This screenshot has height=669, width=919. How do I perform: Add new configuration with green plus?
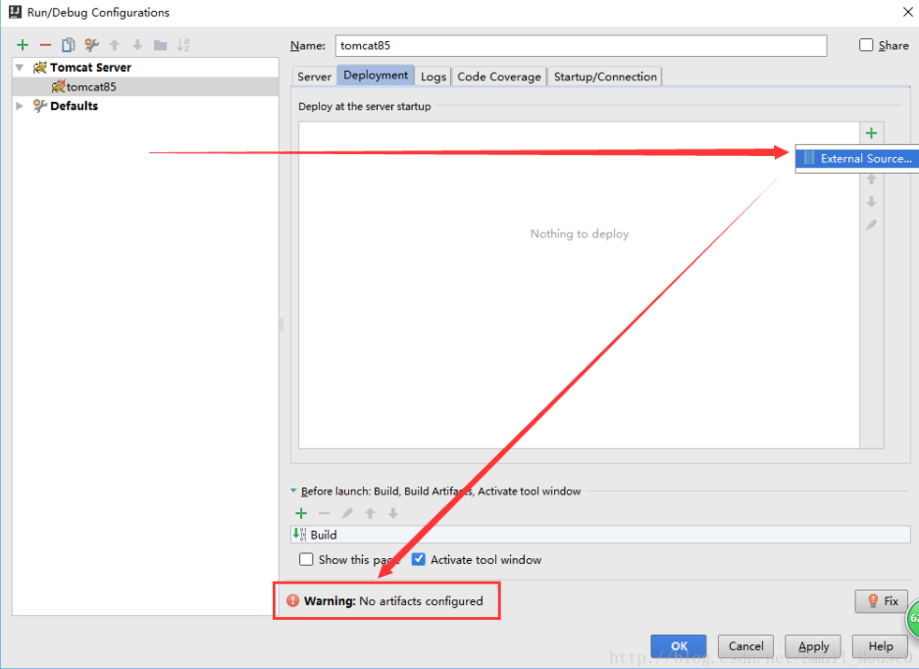coord(23,45)
